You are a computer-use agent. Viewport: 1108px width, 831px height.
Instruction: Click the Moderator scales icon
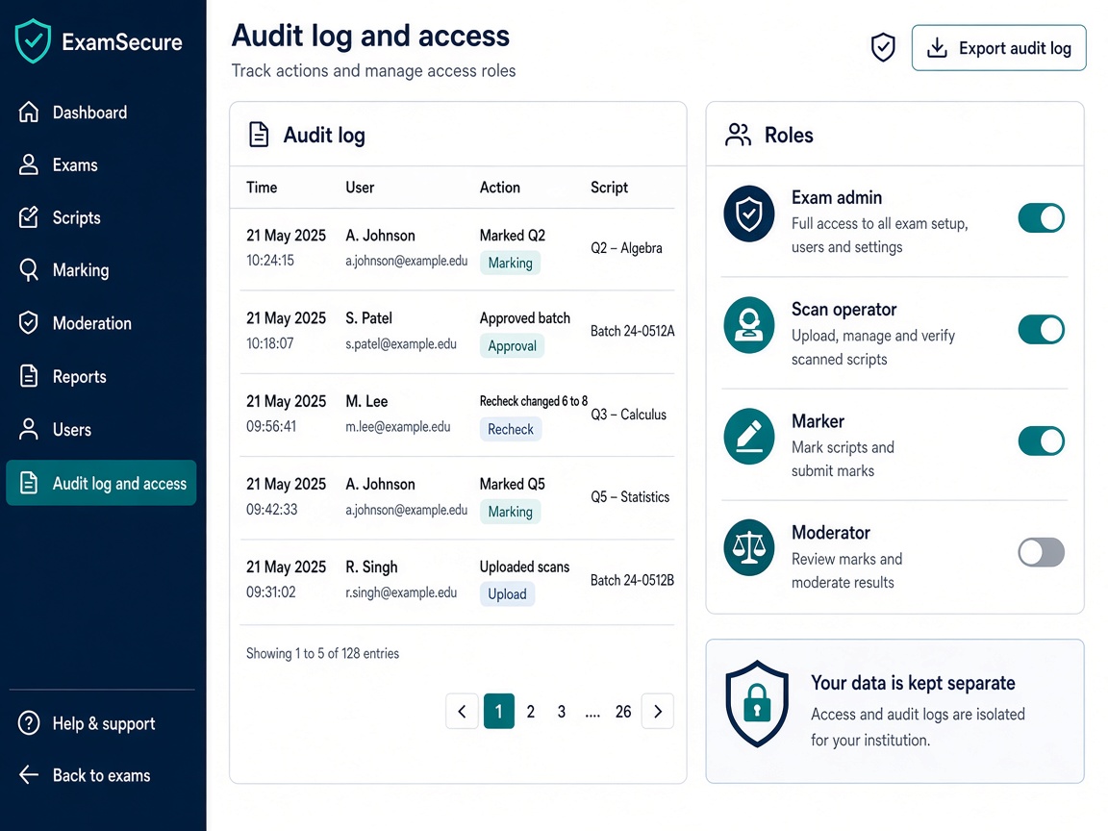[x=749, y=547]
